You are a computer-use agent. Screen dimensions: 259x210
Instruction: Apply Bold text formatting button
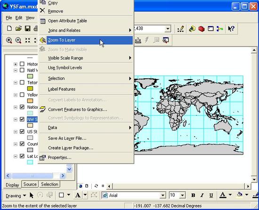193,195
